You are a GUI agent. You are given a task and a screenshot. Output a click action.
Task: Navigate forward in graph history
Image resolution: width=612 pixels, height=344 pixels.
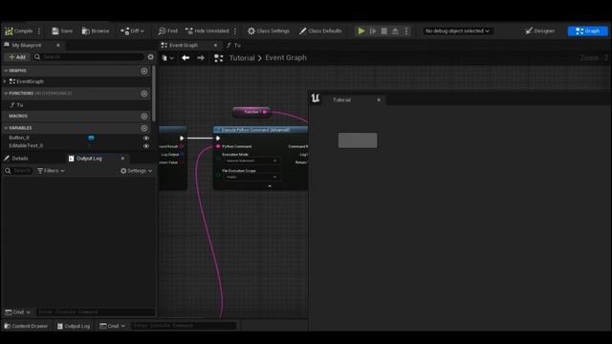pyautogui.click(x=201, y=58)
